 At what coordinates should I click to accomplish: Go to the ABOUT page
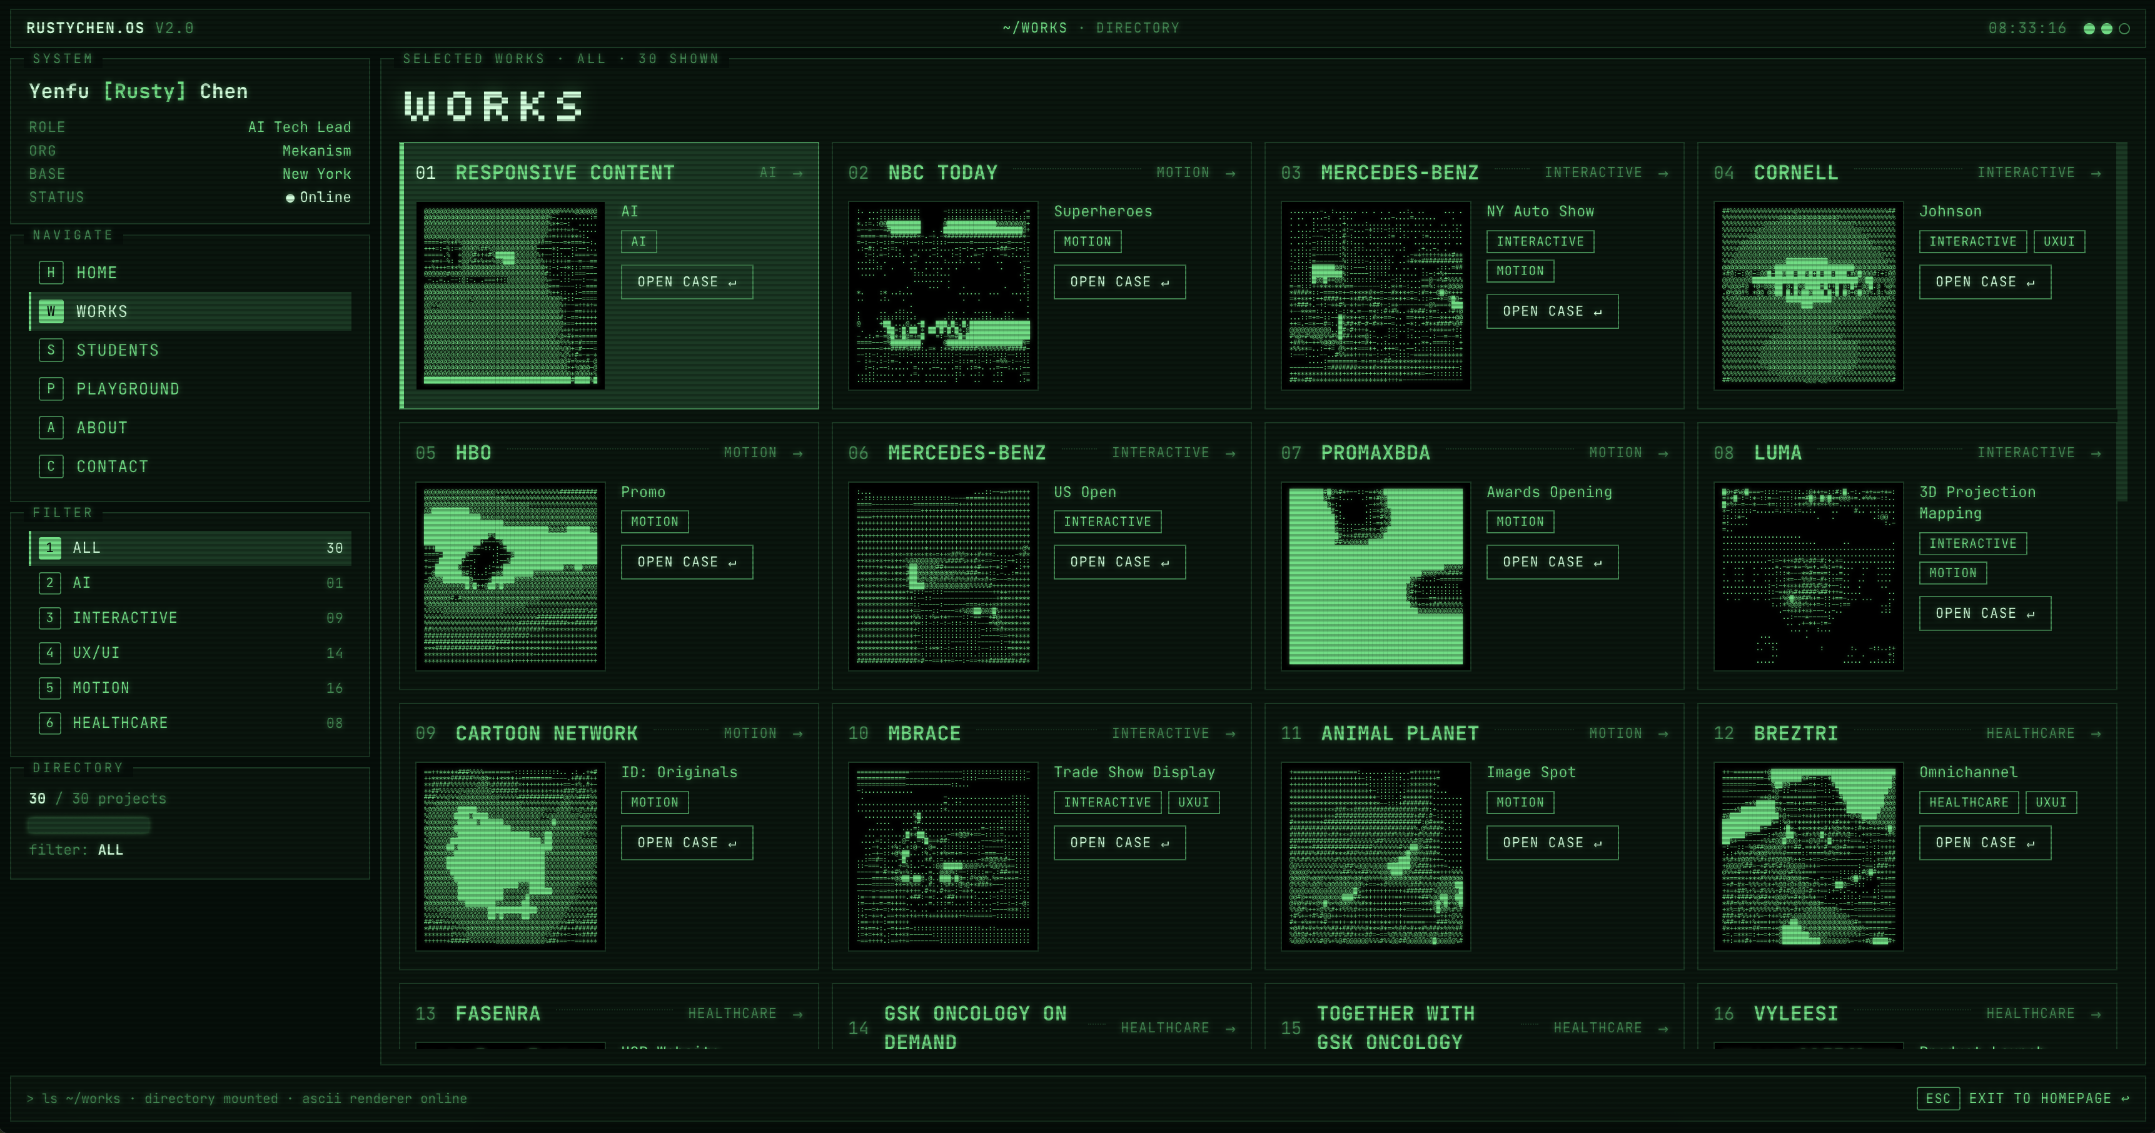(190, 427)
